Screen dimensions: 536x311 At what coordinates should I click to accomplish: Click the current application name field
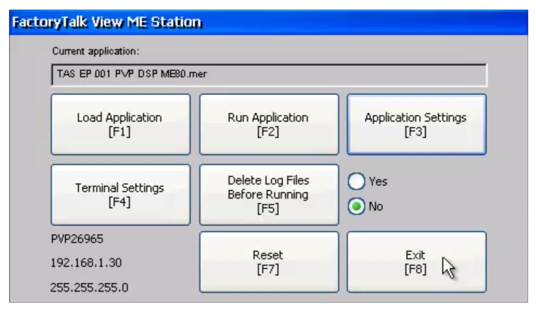click(270, 74)
